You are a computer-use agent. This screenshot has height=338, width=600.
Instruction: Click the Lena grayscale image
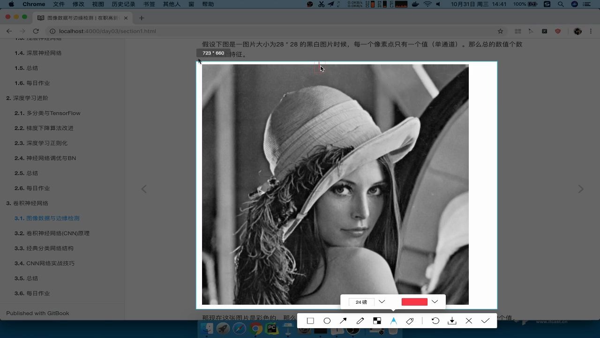click(335, 184)
